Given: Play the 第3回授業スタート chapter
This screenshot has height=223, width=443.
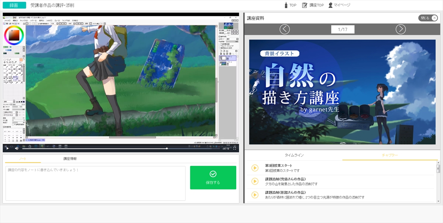Looking at the screenshot, I should click(255, 168).
